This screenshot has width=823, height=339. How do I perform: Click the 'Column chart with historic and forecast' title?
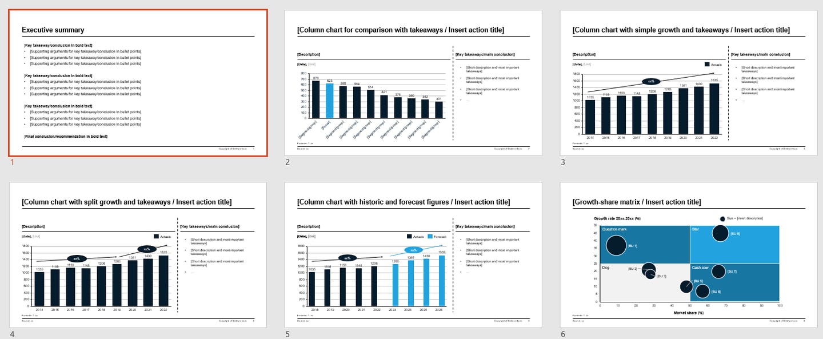[403, 202]
